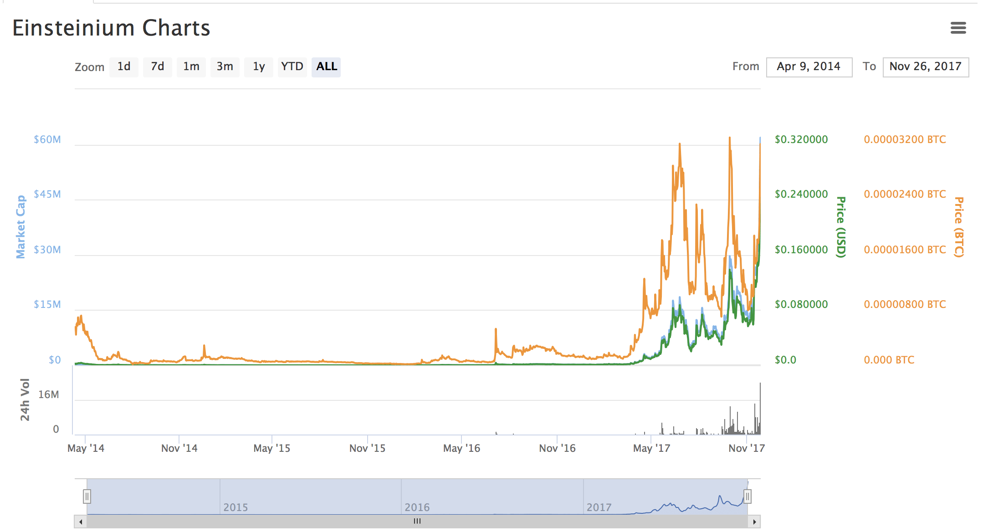Viewport: 983px width, 532px height.
Task: Click the $0.080000 price label
Action: tap(801, 305)
